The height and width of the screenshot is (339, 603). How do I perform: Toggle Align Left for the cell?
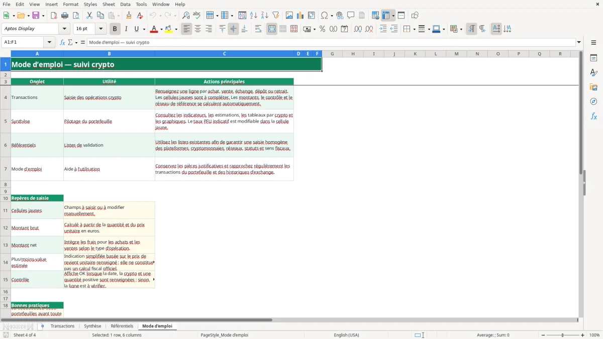point(186,29)
